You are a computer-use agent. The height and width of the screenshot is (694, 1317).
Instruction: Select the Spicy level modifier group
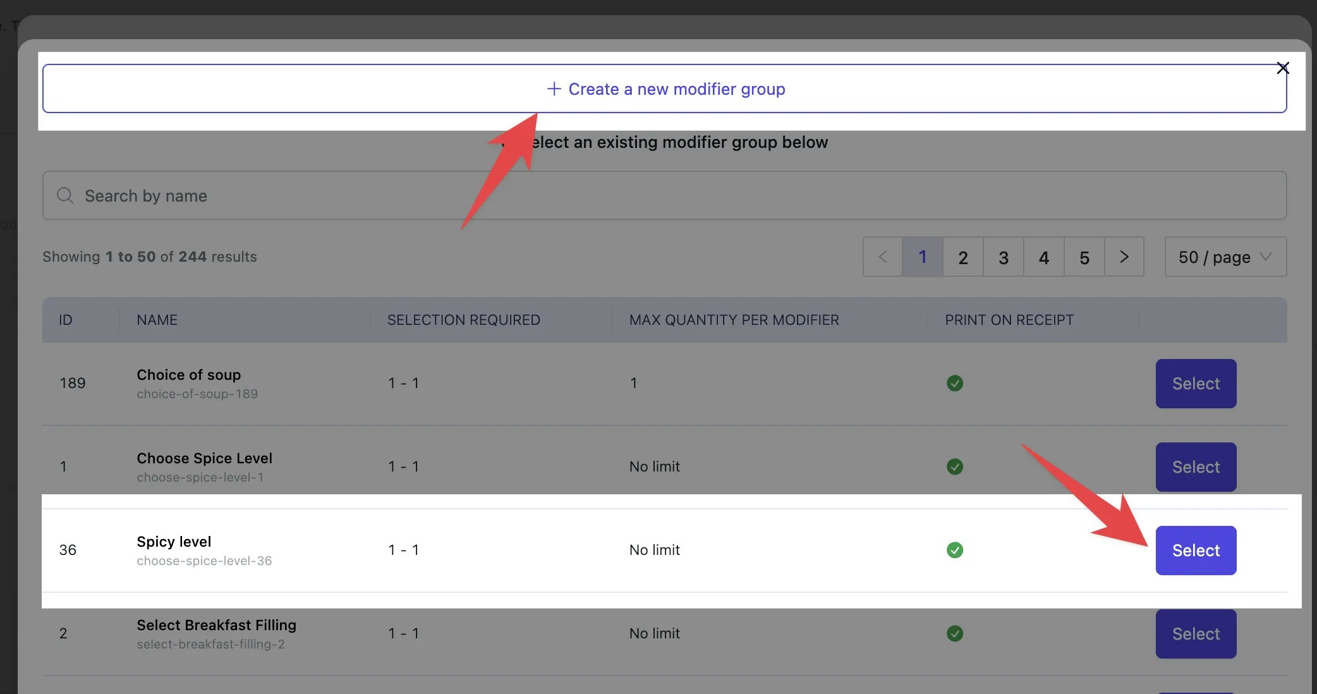click(1195, 550)
